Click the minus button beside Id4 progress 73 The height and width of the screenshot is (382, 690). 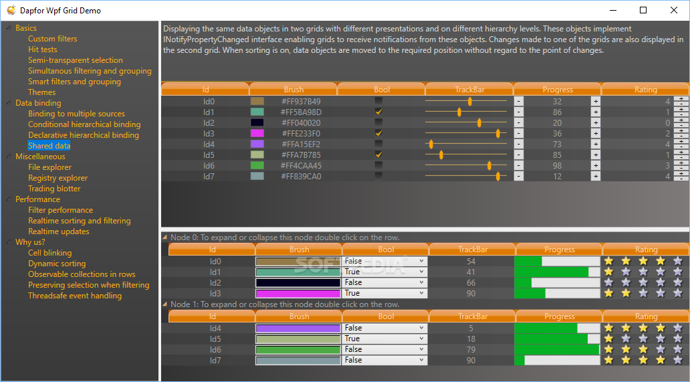(x=519, y=145)
